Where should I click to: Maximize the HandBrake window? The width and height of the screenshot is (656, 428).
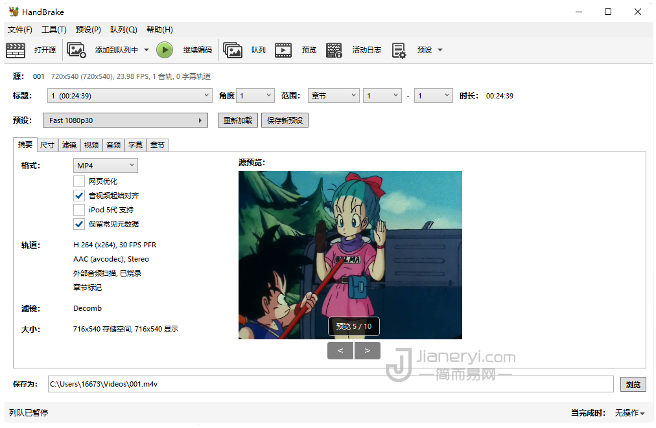[608, 12]
